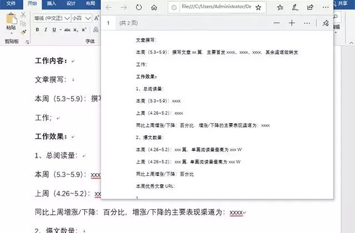Switch to the 布局 (Layout) tab
The height and width of the screenshot is (233, 355).
point(90,3)
